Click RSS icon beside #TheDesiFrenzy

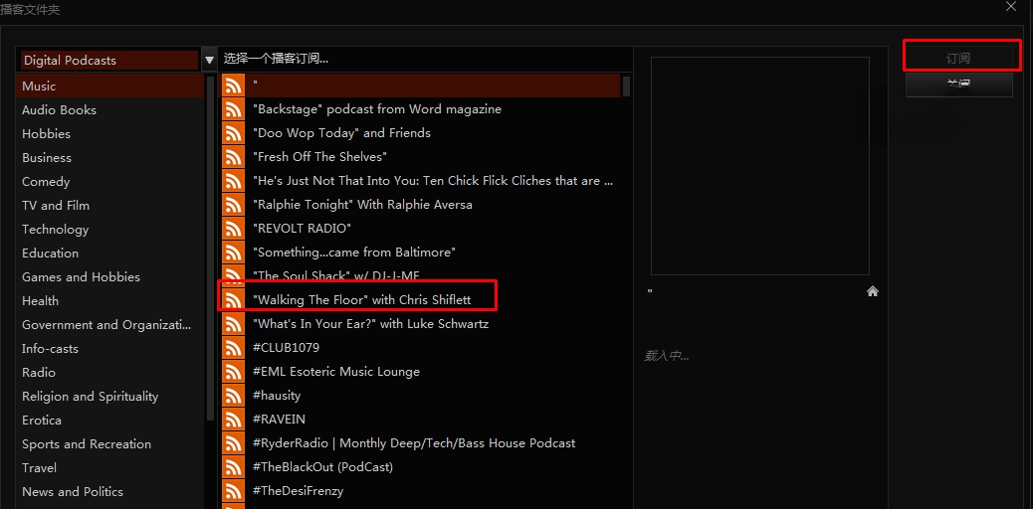[x=233, y=491]
